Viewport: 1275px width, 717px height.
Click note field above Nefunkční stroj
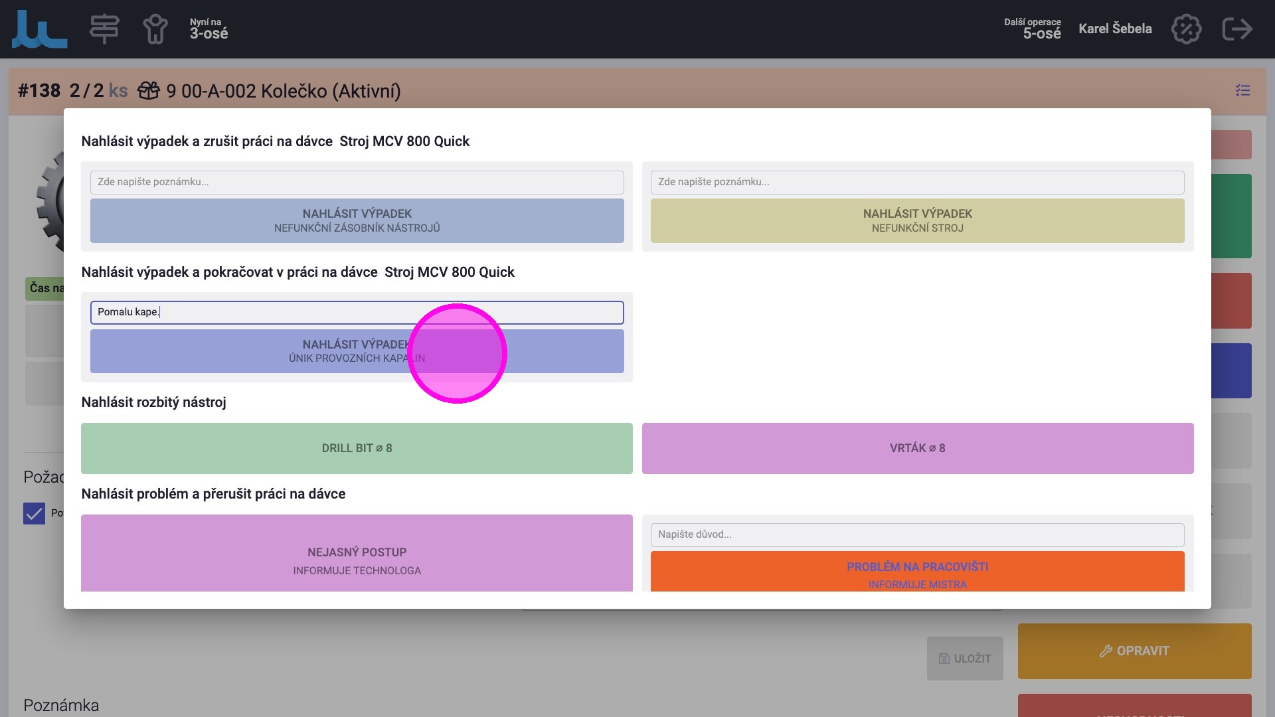917,182
